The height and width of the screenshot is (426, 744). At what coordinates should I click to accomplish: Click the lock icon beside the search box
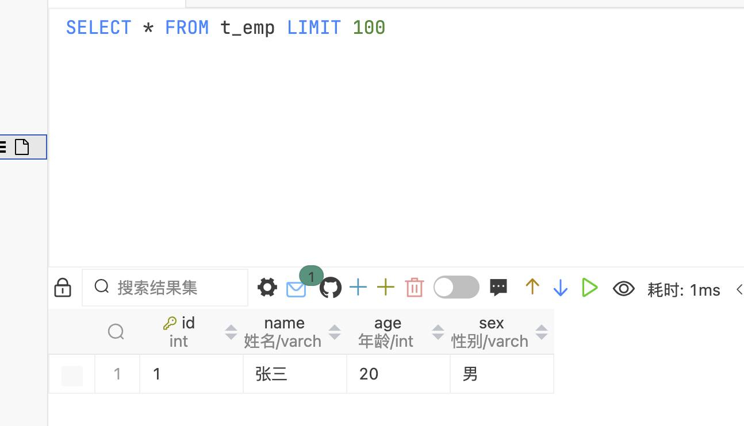point(63,287)
